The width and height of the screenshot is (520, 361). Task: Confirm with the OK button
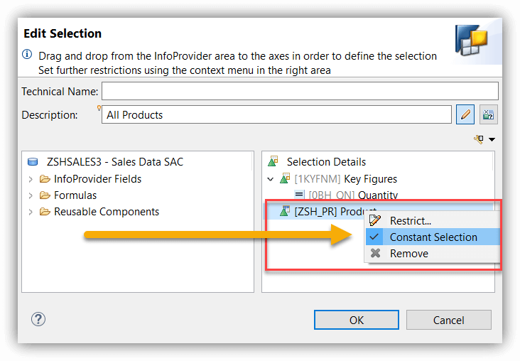tap(357, 320)
